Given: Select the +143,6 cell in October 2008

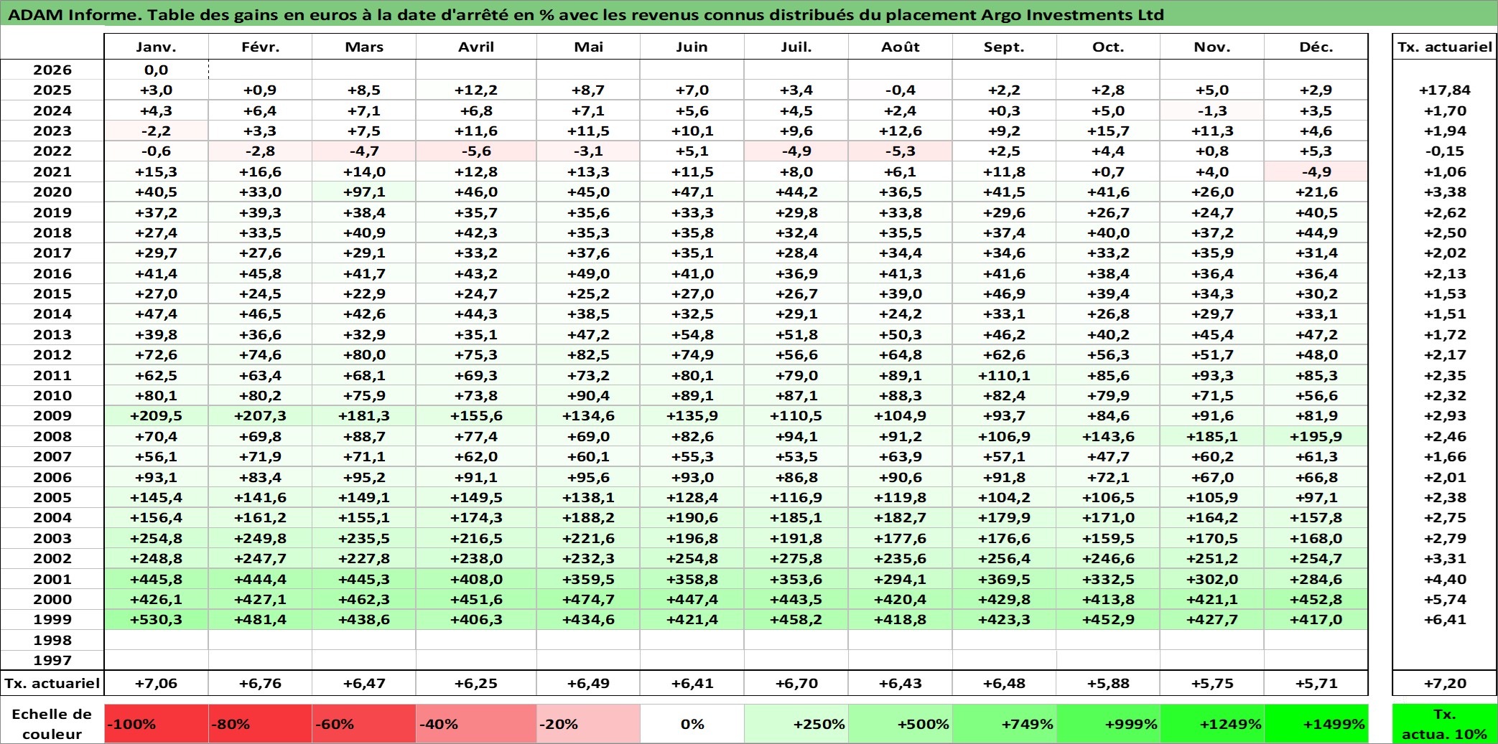Looking at the screenshot, I should coord(1108,436).
